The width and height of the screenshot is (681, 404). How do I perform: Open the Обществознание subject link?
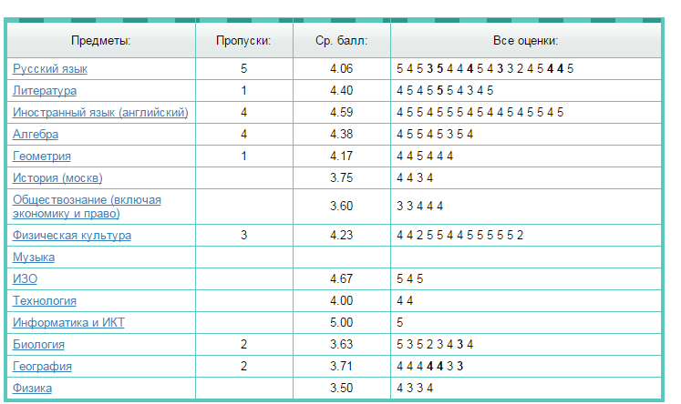pyautogui.click(x=87, y=206)
